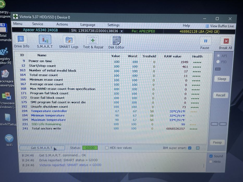The image size is (243, 182).
Task: Open the Actions menu
Action: 62,24
